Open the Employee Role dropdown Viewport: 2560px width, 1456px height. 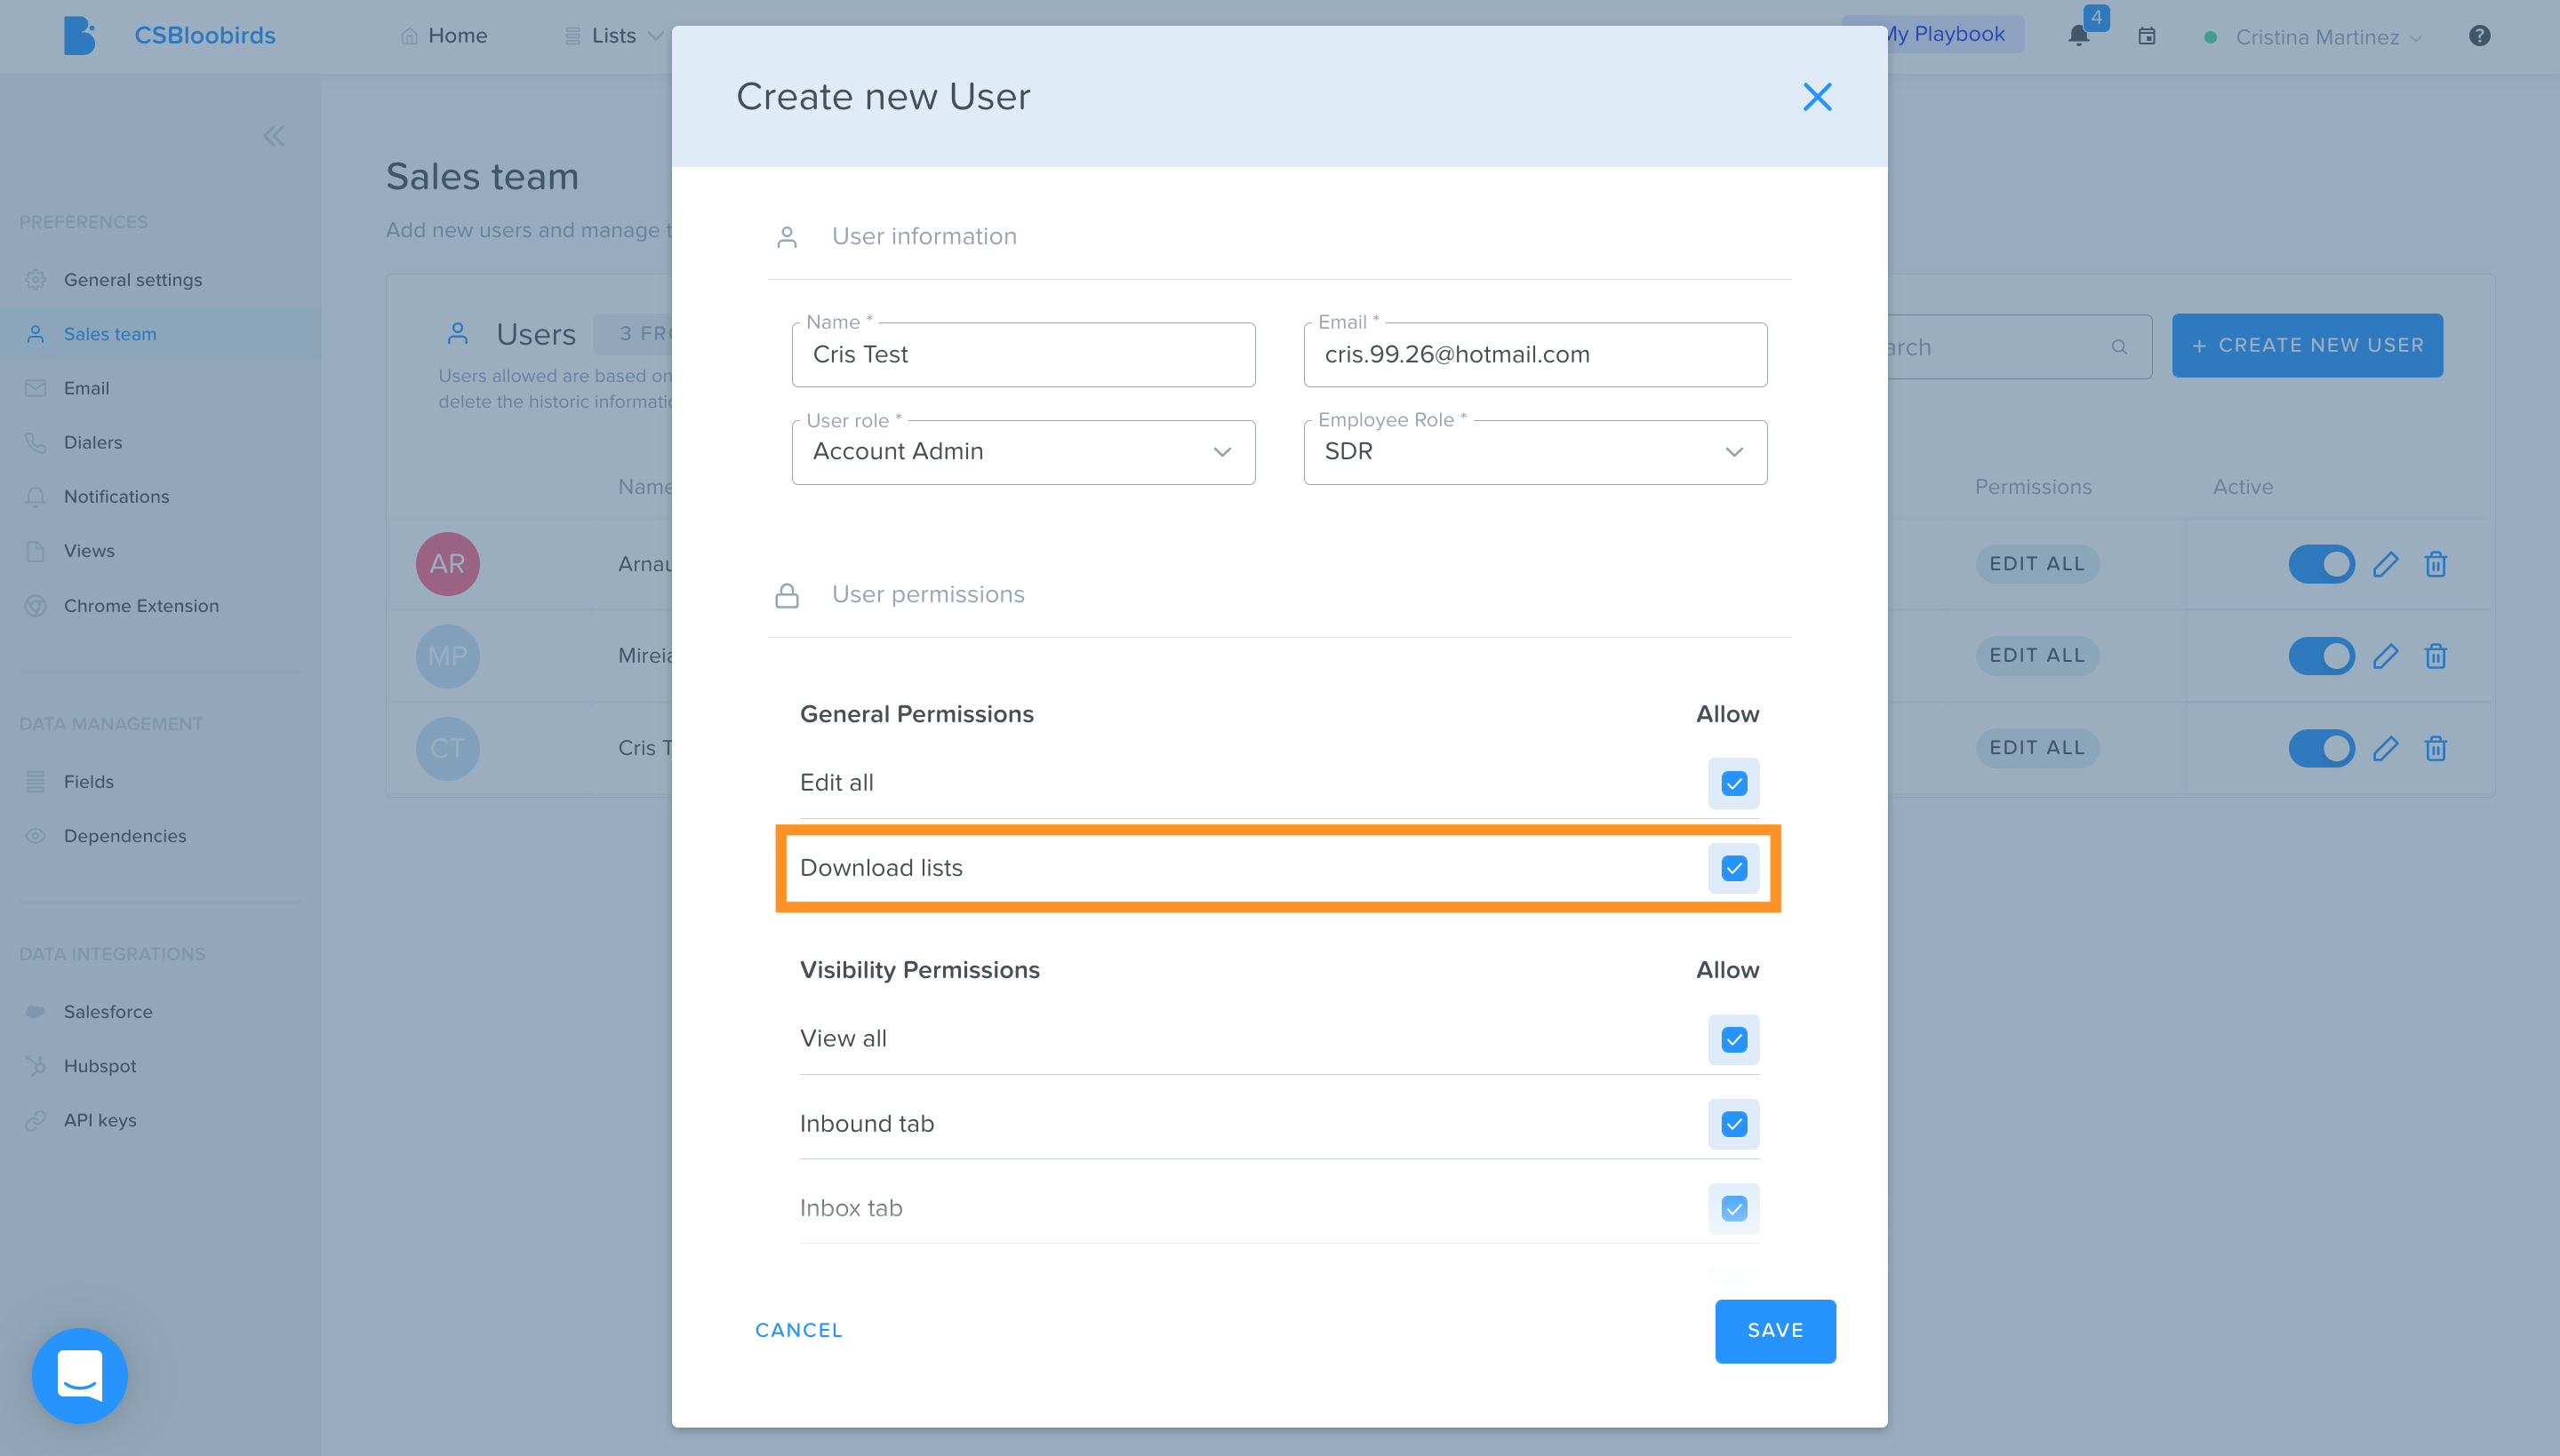(x=1534, y=452)
